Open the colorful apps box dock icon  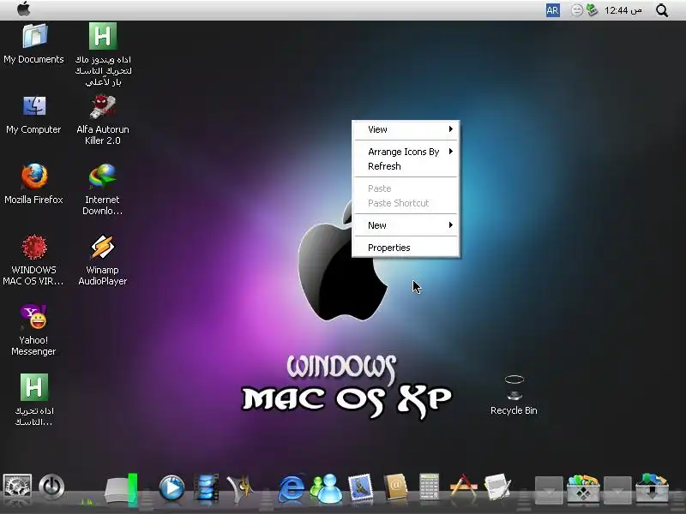(x=583, y=488)
